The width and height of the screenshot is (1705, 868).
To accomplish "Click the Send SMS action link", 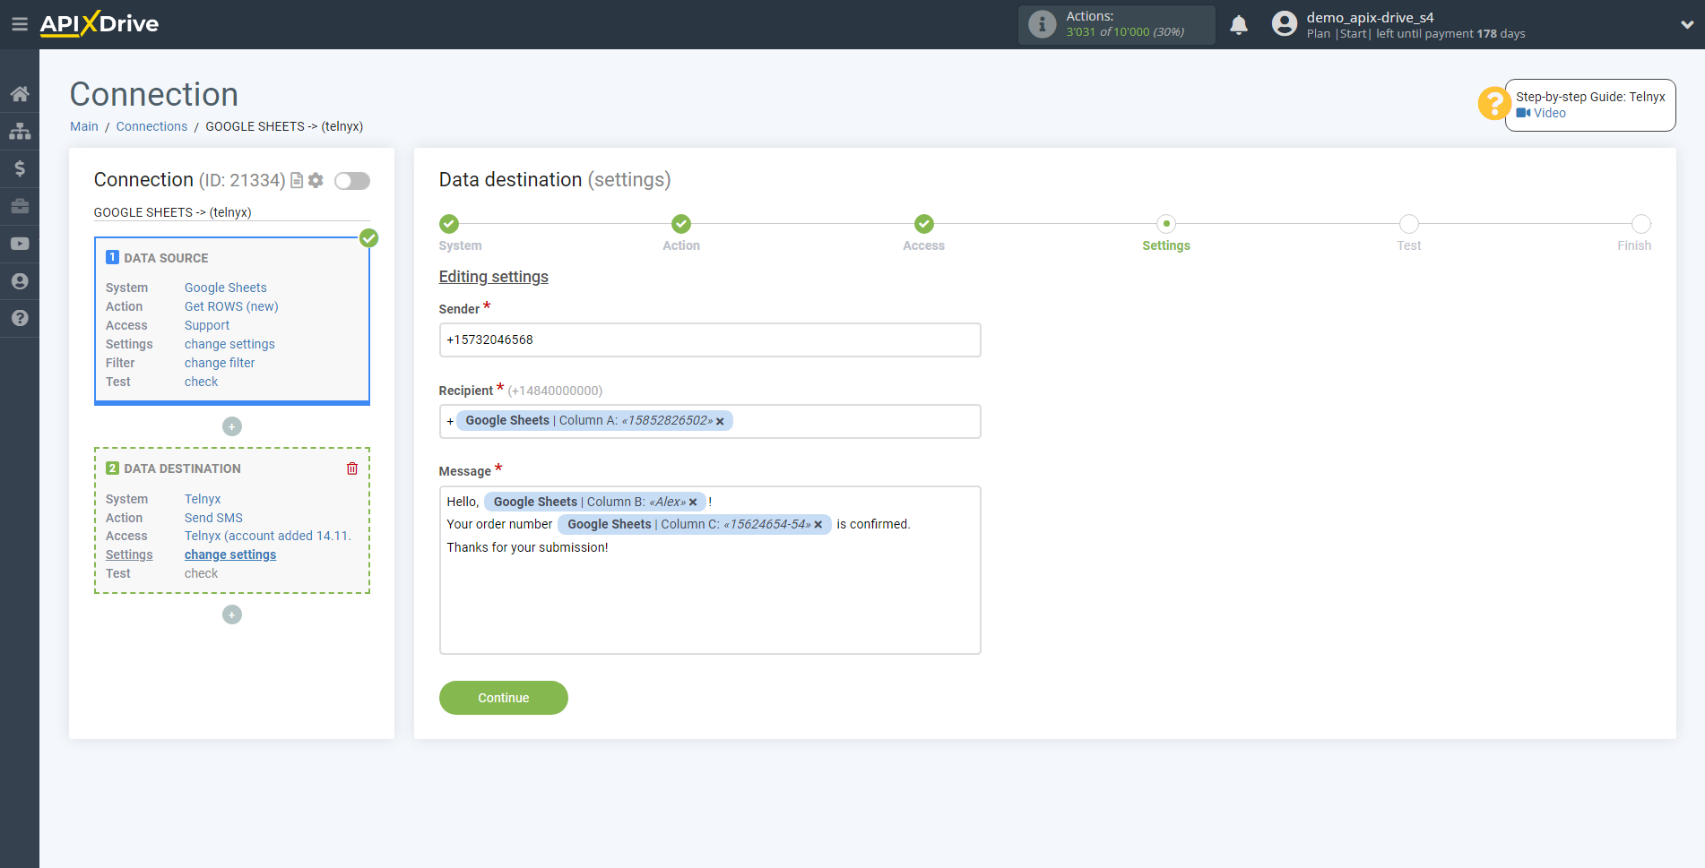I will click(213, 518).
